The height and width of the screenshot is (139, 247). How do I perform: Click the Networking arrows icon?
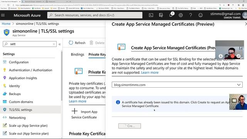5,117
